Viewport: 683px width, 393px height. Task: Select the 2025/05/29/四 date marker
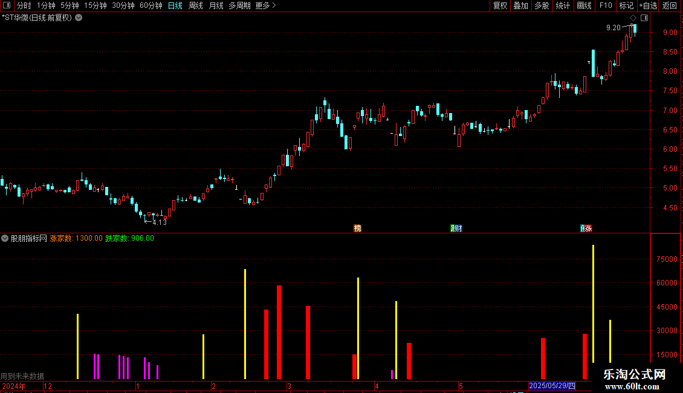(x=552, y=386)
